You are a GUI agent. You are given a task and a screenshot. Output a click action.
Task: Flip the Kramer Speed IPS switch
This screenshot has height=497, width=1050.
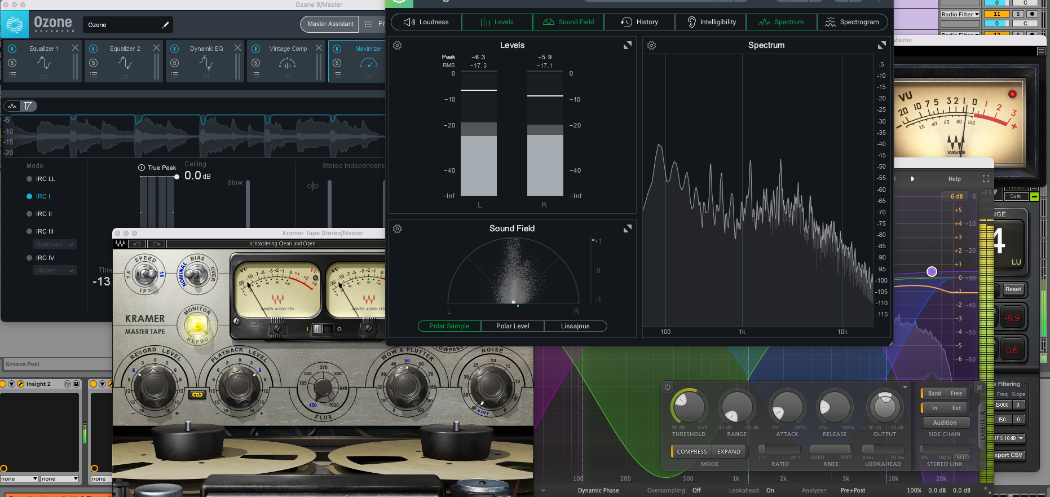(x=145, y=275)
